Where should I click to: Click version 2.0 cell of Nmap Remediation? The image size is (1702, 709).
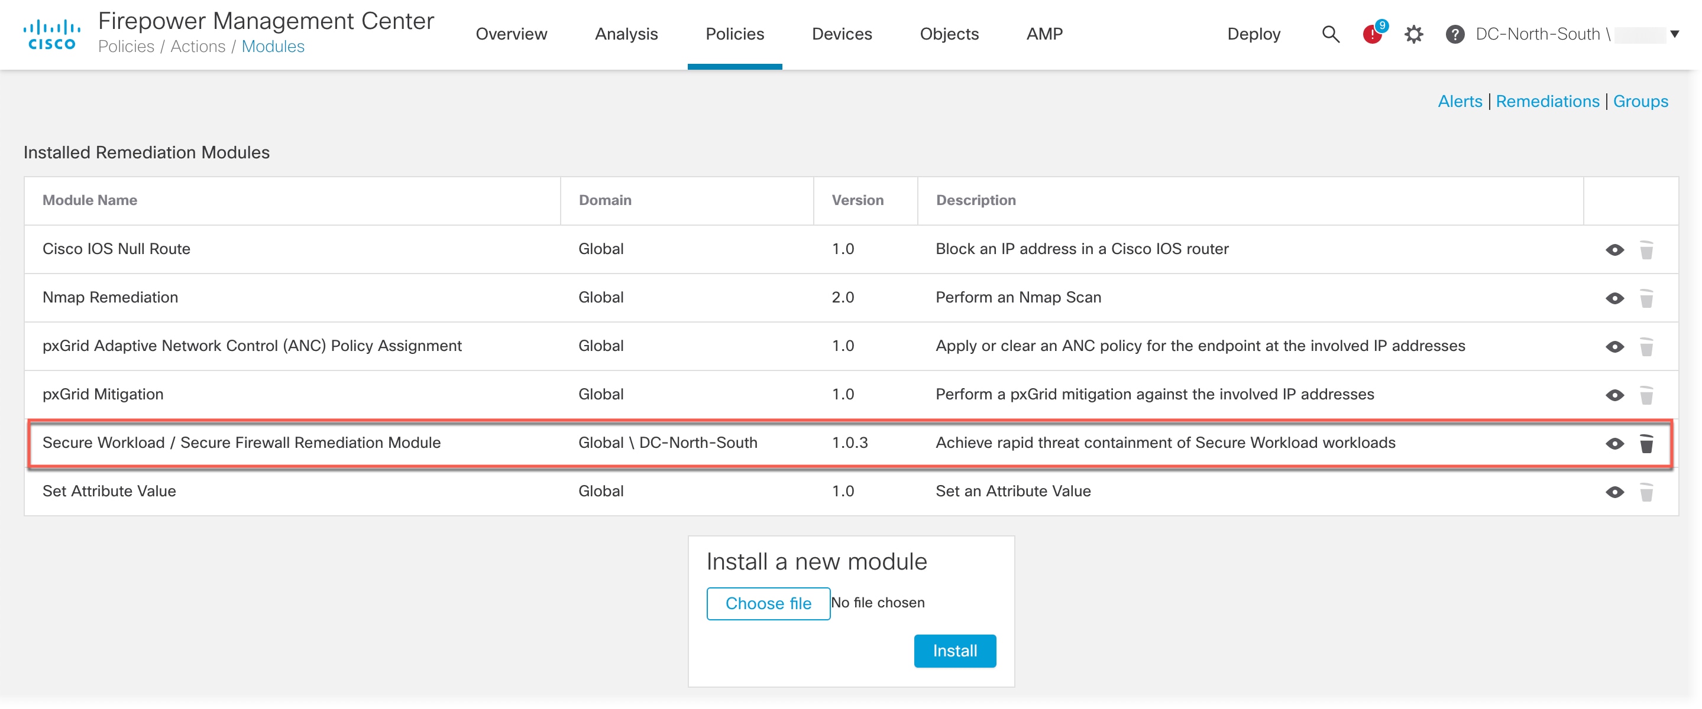[842, 297]
